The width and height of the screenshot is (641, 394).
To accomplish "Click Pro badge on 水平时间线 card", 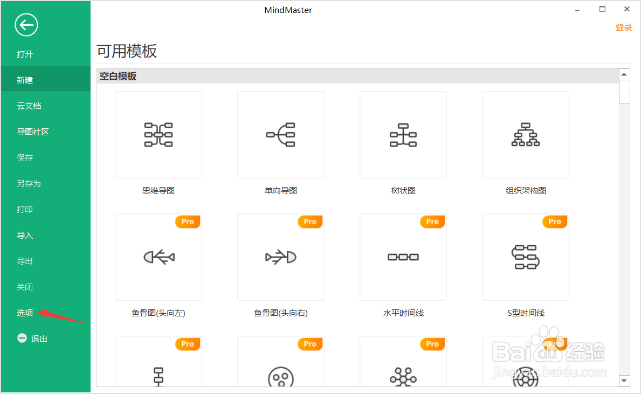I will (432, 222).
